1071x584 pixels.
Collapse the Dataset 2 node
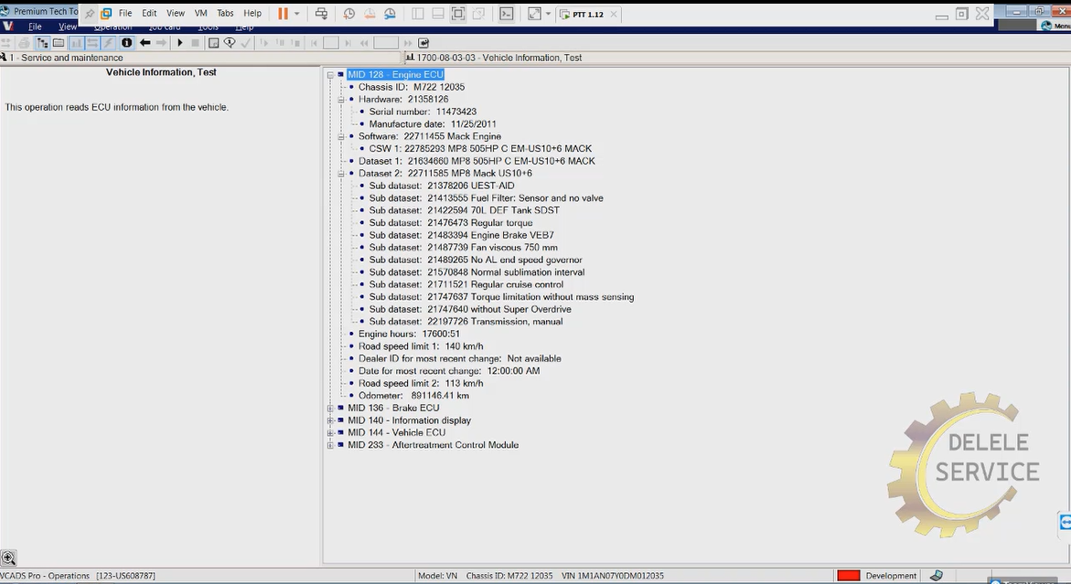(341, 174)
